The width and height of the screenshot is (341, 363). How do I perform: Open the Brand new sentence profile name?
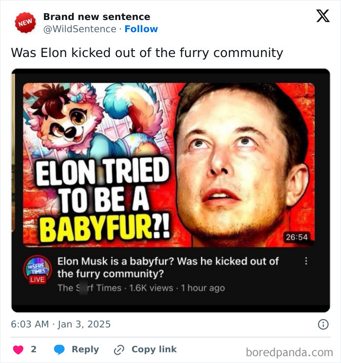click(96, 17)
